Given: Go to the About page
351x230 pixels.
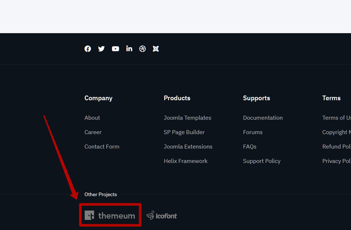Looking at the screenshot, I should pos(92,118).
